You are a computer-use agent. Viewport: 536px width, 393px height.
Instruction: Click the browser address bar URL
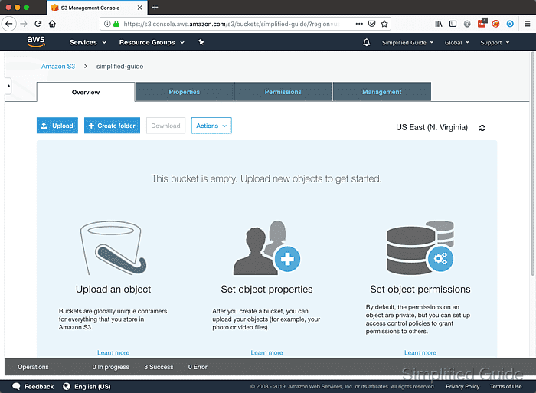coord(231,24)
